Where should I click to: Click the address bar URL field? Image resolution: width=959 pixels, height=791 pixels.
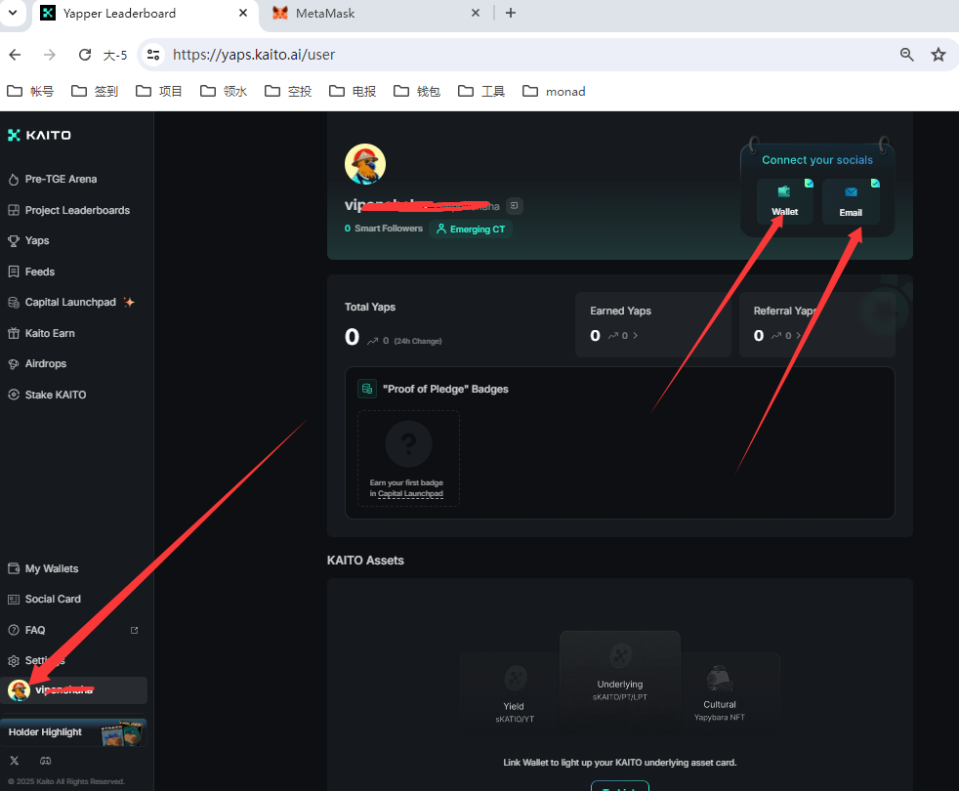(520, 55)
